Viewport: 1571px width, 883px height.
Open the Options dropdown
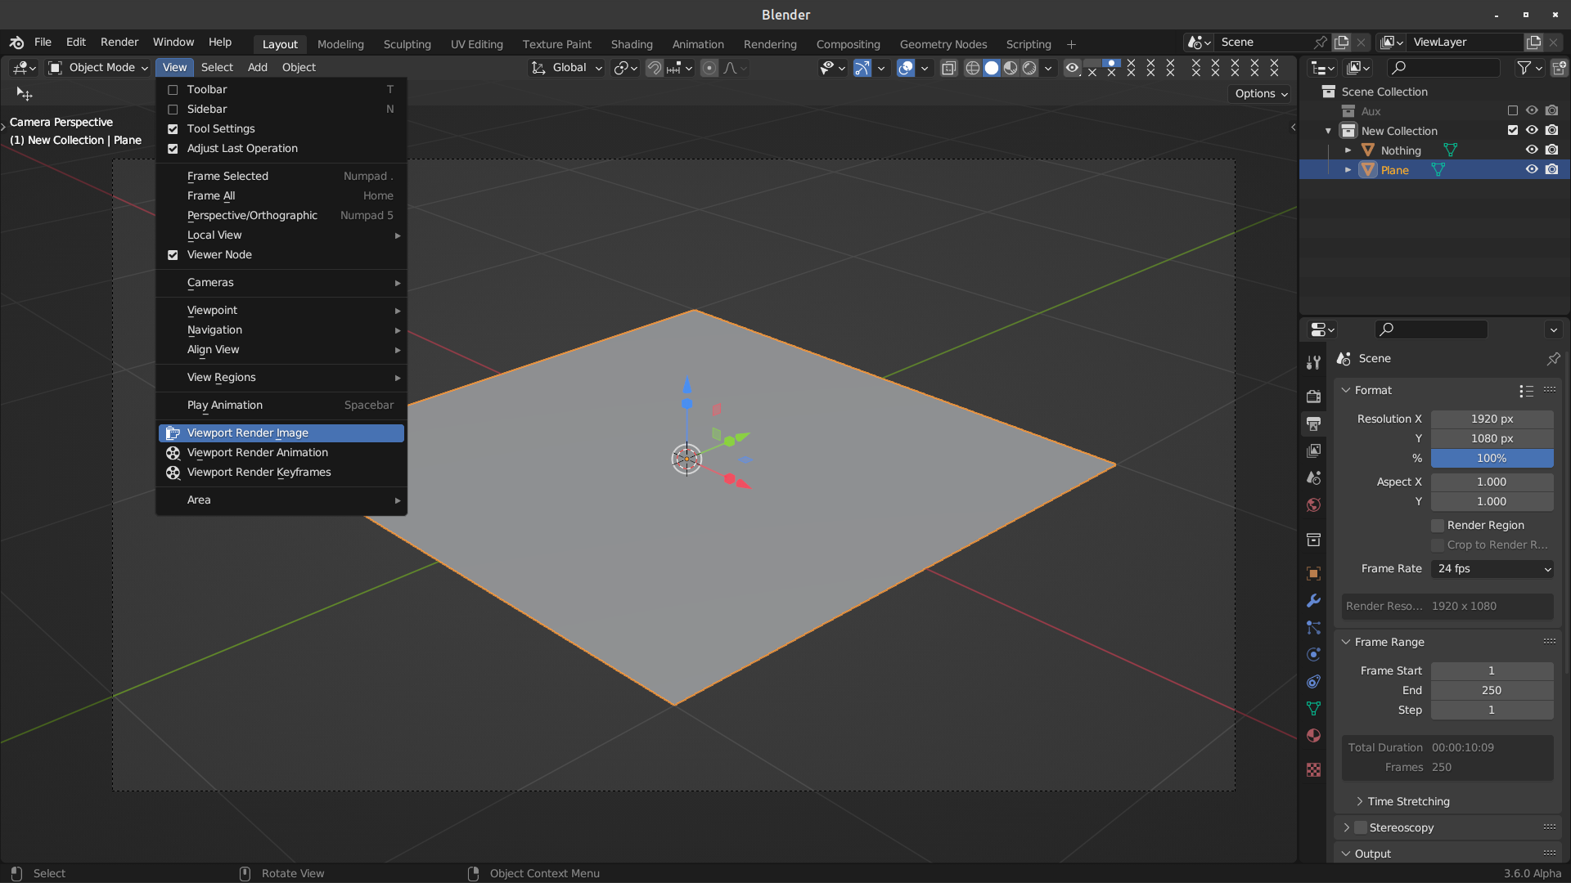pos(1260,94)
